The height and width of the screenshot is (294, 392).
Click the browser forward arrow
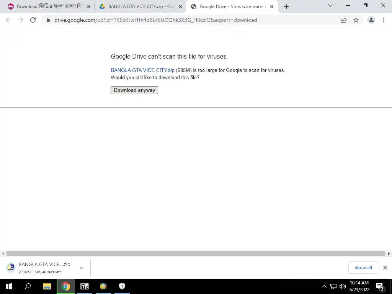(21, 20)
